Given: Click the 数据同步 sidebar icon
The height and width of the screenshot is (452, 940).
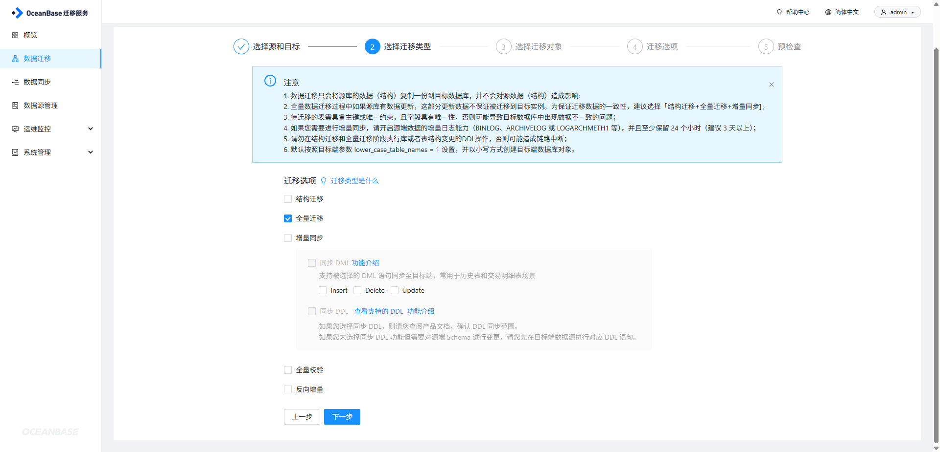Looking at the screenshot, I should pyautogui.click(x=15, y=82).
